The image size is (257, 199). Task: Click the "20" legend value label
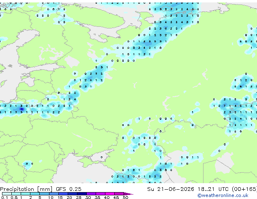pos(69,197)
